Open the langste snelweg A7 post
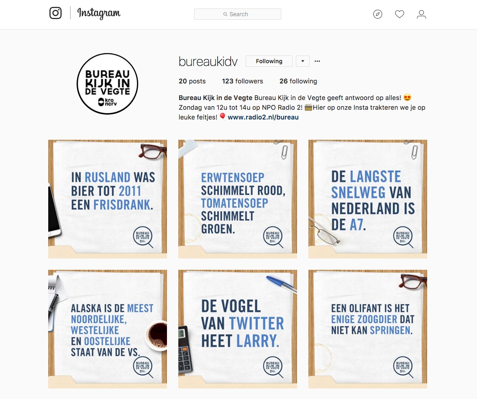The width and height of the screenshot is (477, 399). (368, 199)
